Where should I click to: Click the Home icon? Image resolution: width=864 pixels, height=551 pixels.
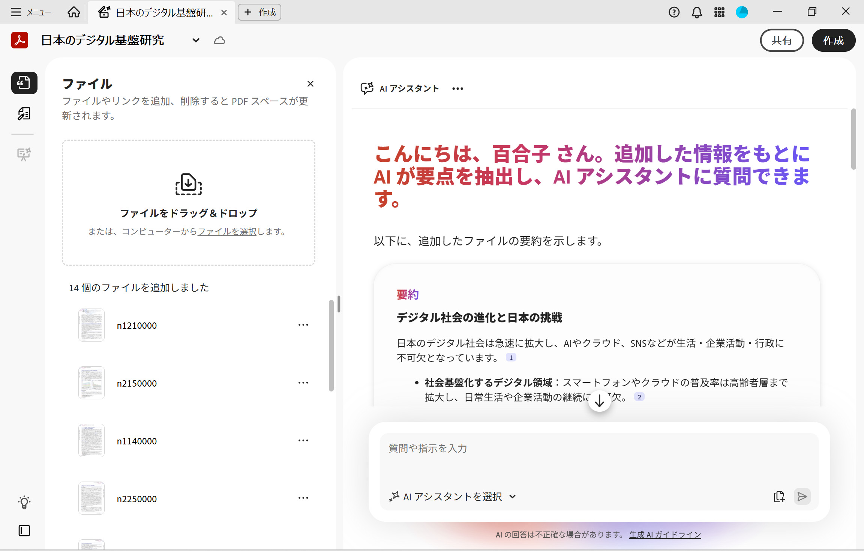73,12
